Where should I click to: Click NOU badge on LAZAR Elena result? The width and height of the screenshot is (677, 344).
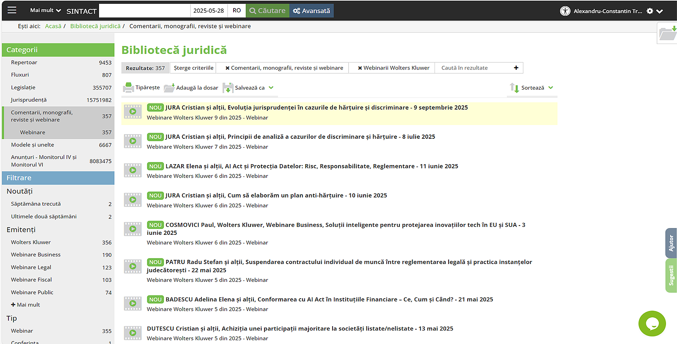(x=155, y=166)
